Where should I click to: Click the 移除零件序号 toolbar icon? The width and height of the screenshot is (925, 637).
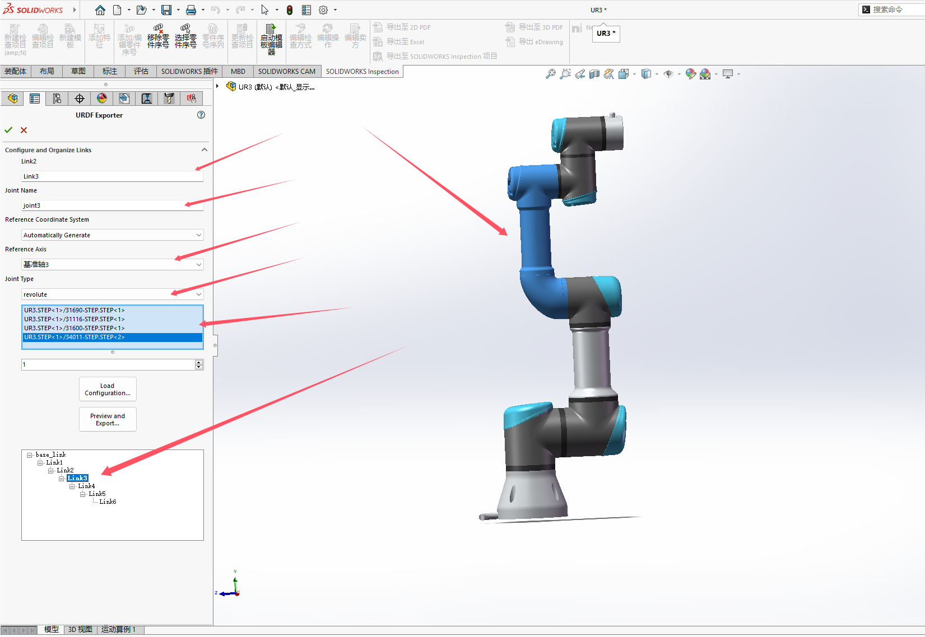(157, 35)
